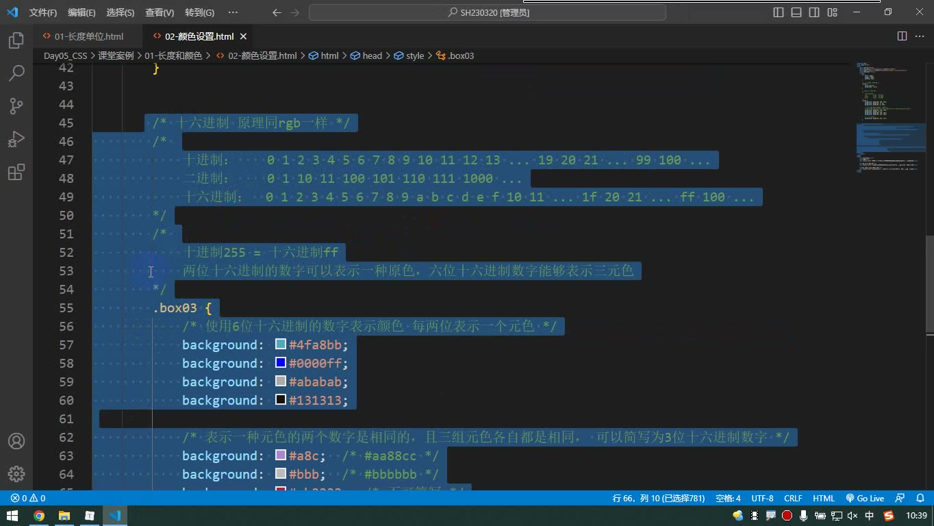
Task: Click the blue #0000ff color swatch
Action: 281,363
